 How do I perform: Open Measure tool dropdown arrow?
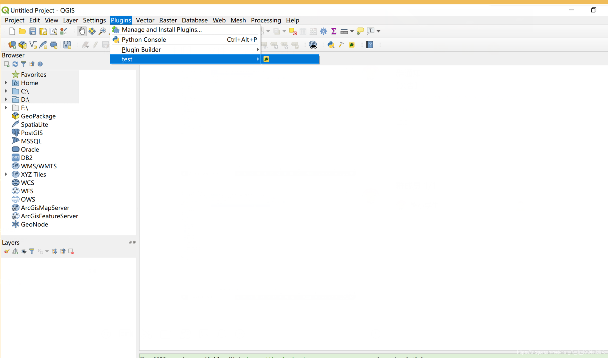point(352,31)
